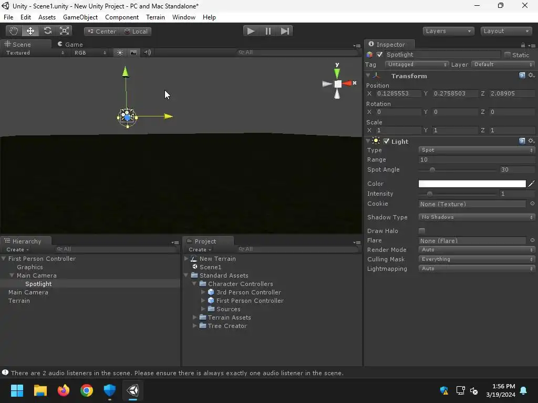Toggle Inspector lock icon
Viewport: 538px width, 403px height.
(x=523, y=45)
